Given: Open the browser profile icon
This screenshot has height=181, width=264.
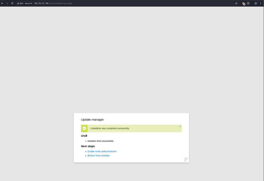Looking at the screenshot, I should (x=256, y=3).
